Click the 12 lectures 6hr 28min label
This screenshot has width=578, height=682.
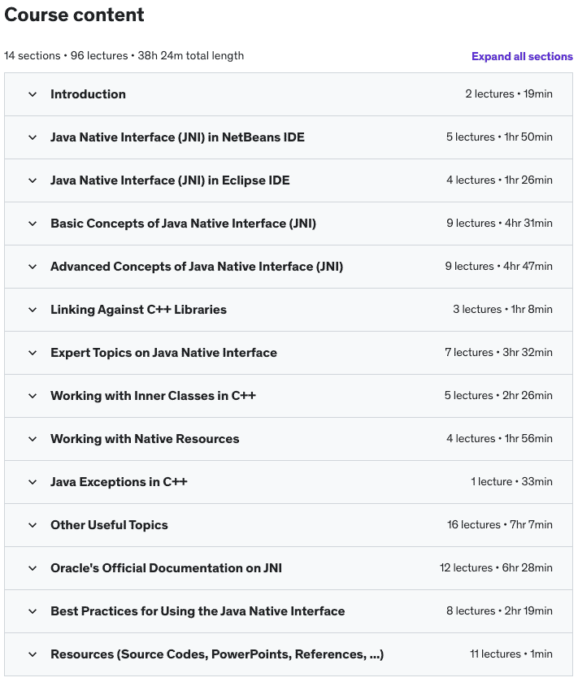pos(496,567)
